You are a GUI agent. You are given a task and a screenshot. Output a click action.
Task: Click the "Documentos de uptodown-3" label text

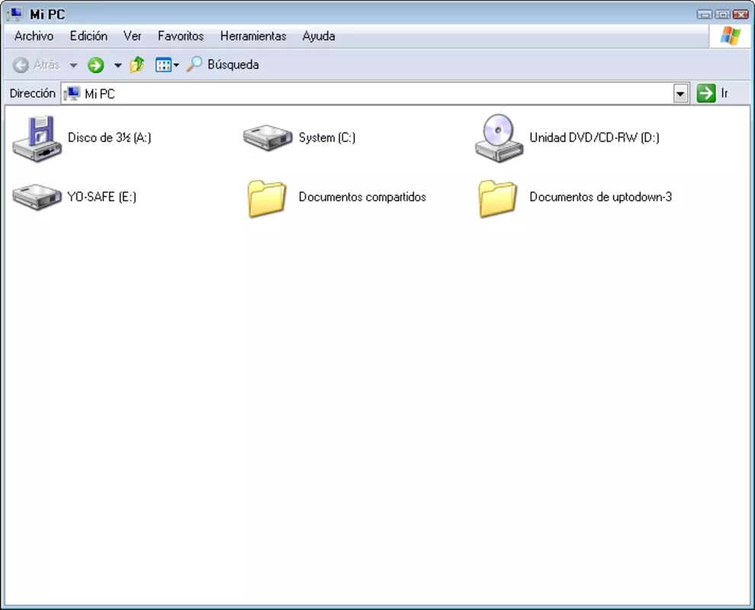click(x=600, y=197)
